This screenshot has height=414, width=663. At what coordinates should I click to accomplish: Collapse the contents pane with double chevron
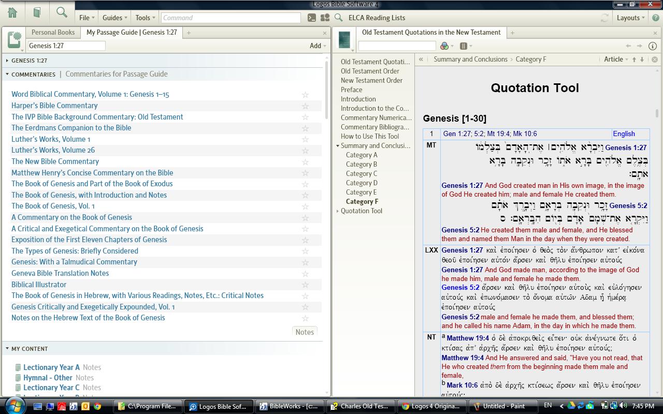[421, 60]
